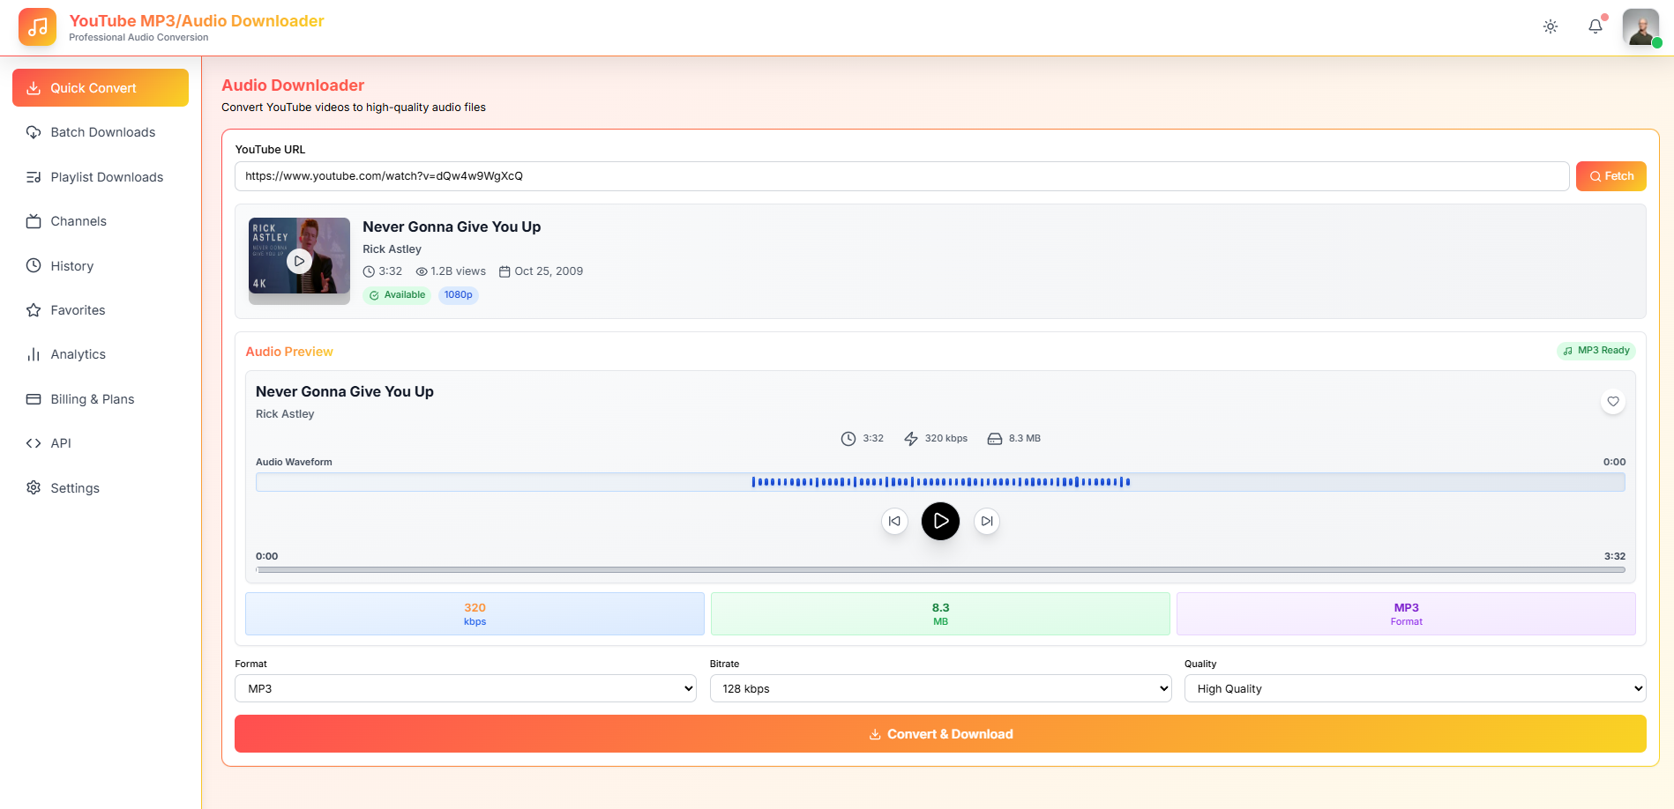
Task: Click Convert & Download
Action: point(939,734)
